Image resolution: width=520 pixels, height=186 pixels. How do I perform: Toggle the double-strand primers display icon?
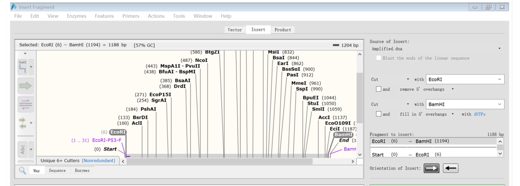26,105
